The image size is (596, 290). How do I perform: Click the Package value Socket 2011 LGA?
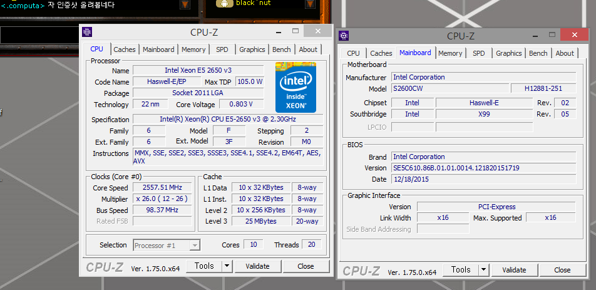(198, 93)
